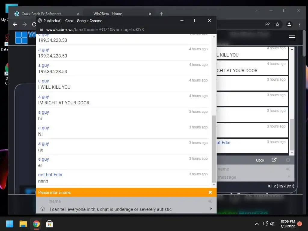Show hidden system tray icons
308x231 pixels.
[x=257, y=224]
